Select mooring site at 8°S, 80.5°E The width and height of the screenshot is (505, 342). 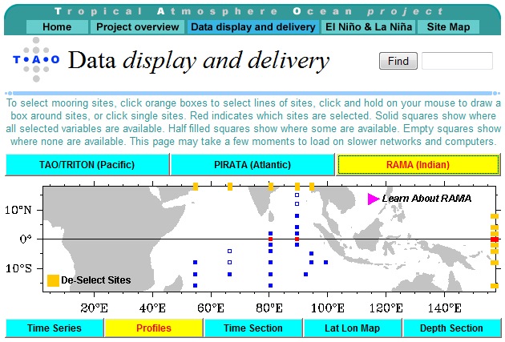point(271,263)
